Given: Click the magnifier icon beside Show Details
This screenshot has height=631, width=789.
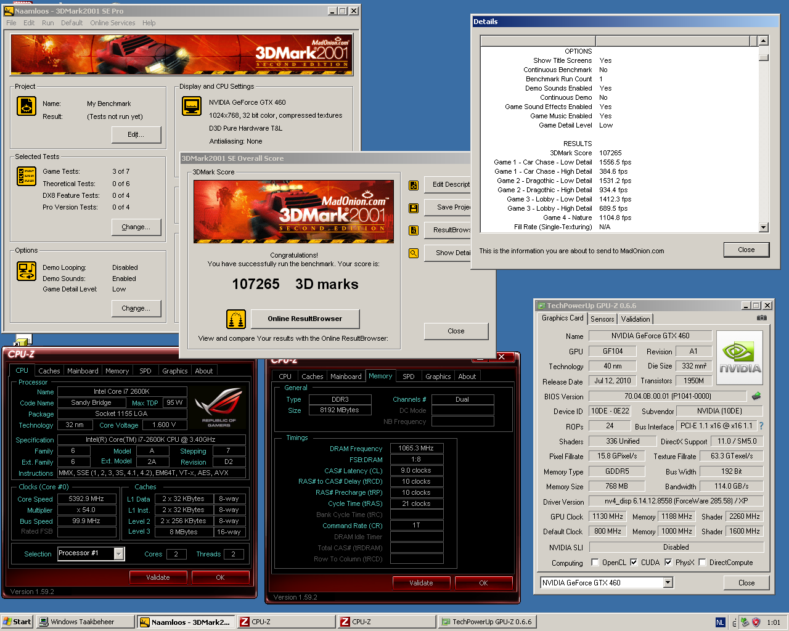Looking at the screenshot, I should click(414, 253).
